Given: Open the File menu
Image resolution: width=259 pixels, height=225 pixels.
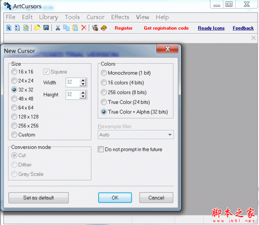Looking at the screenshot, I should [10, 17].
